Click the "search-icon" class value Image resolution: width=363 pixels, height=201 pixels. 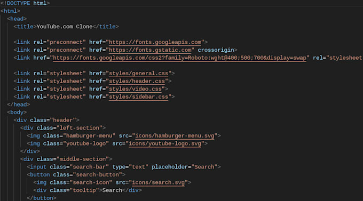pos(91,183)
